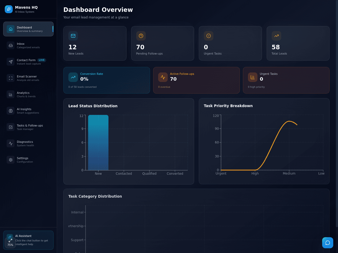
Task: Click the Settings gear icon
Action: tap(11, 160)
